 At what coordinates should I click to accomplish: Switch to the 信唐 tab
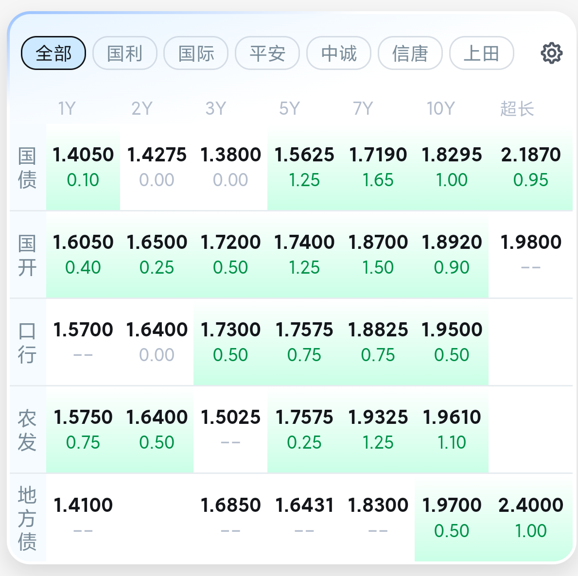[x=410, y=53]
